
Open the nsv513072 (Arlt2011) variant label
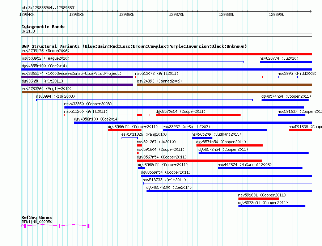pos(157,73)
